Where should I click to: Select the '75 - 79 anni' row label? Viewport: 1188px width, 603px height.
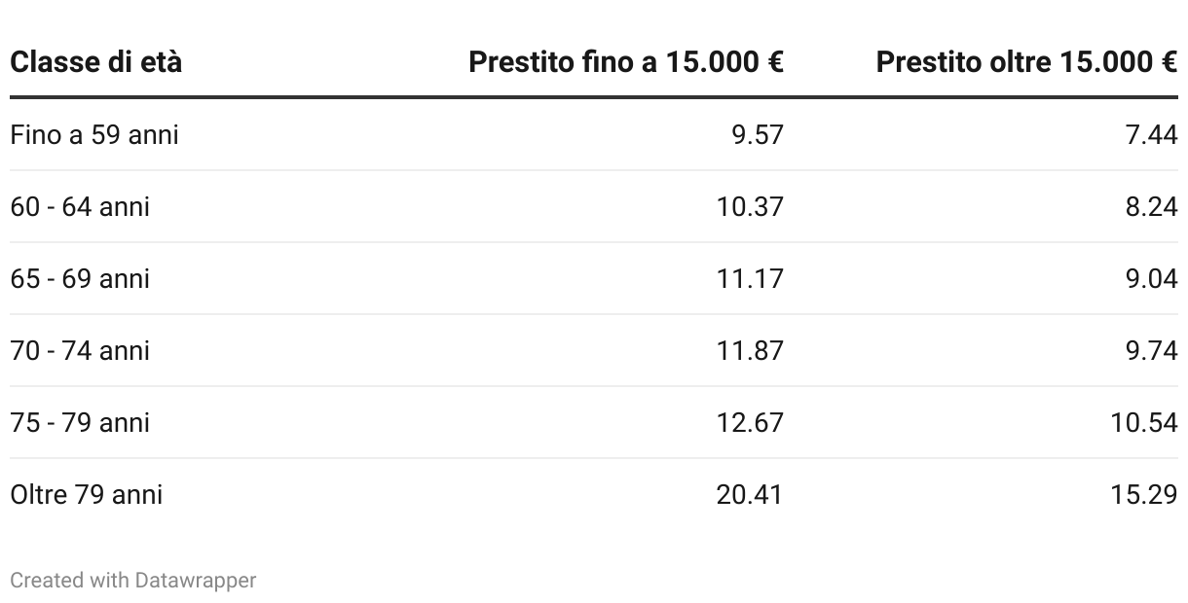pos(80,422)
